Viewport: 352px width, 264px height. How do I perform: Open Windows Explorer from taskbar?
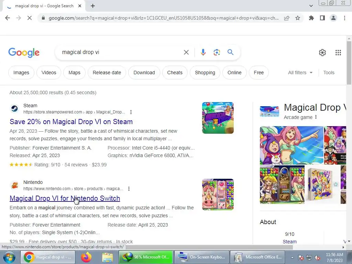pos(108,257)
